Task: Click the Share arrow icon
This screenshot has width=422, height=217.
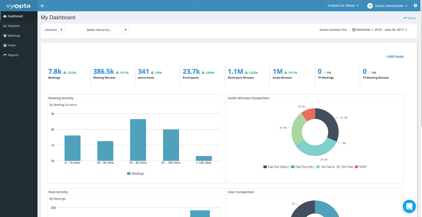Action: (405, 18)
